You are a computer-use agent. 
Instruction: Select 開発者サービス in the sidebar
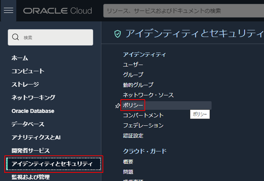click(x=31, y=151)
